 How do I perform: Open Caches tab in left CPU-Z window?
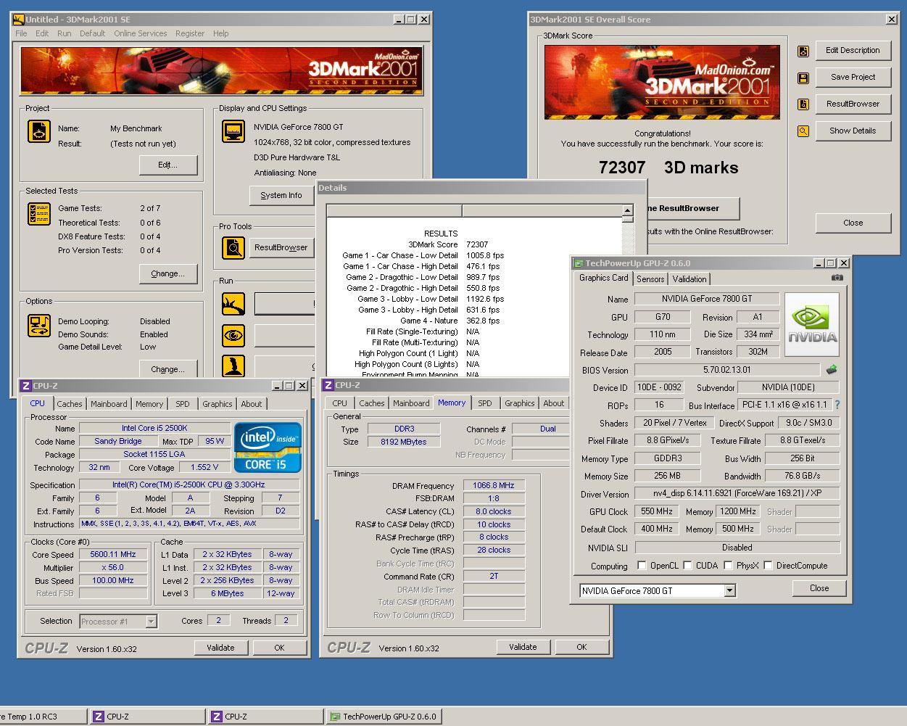pyautogui.click(x=70, y=404)
